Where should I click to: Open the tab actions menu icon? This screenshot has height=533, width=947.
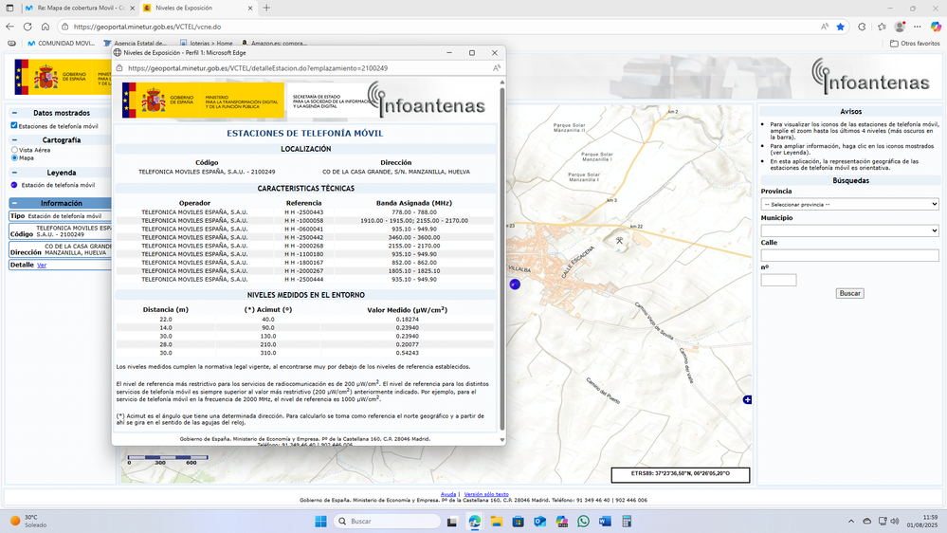9,8
